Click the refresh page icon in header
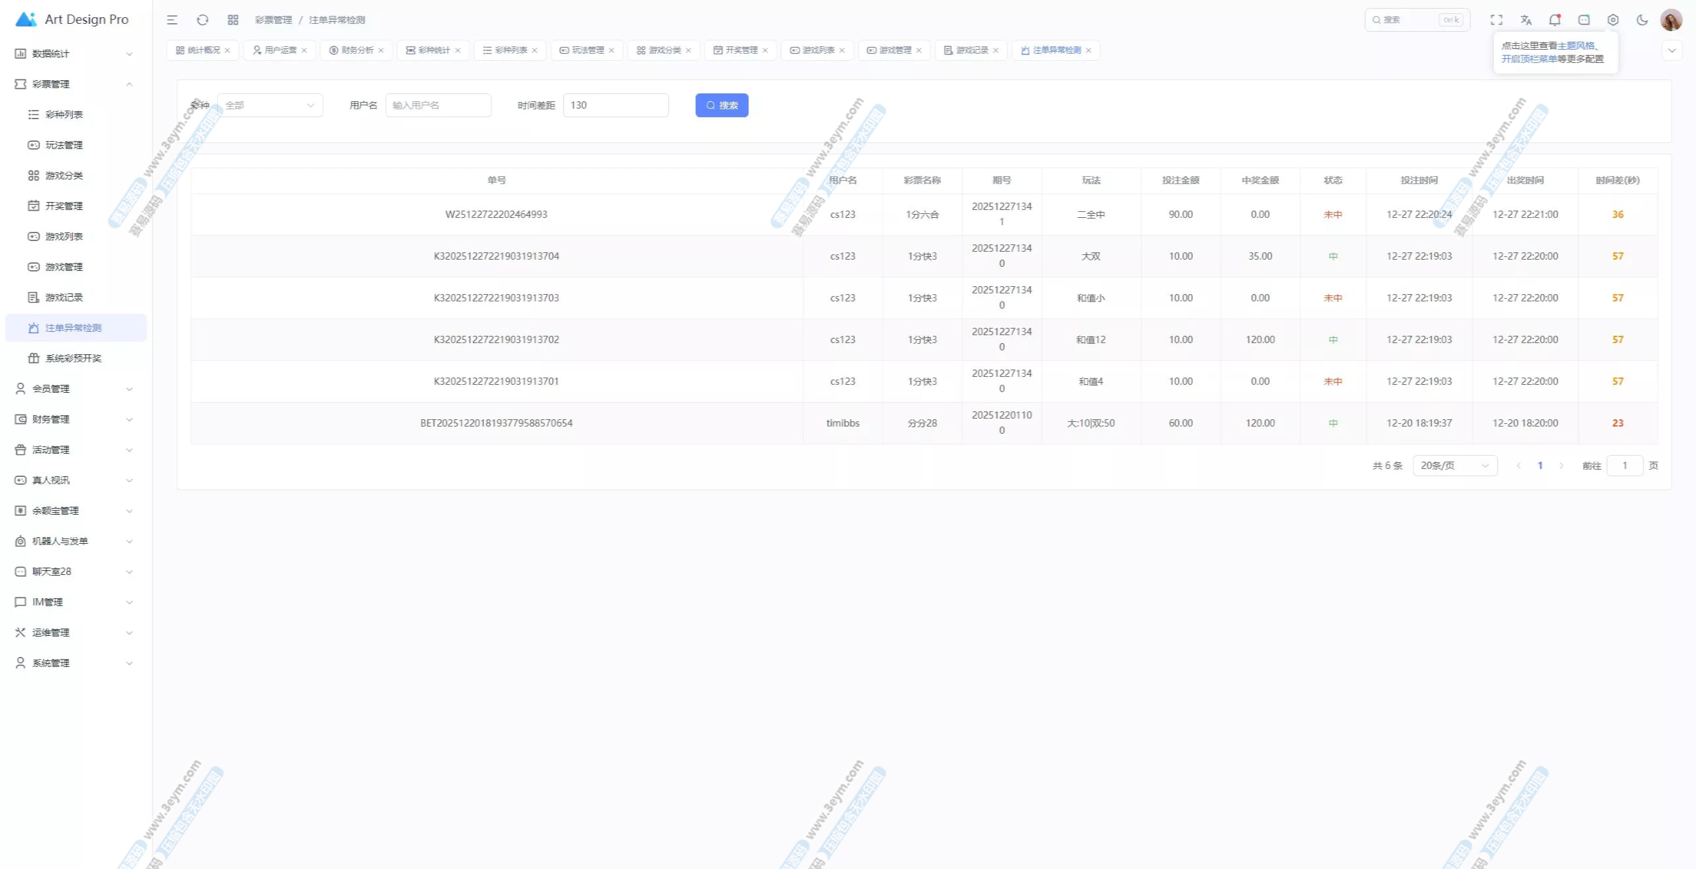The image size is (1696, 869). (x=203, y=20)
